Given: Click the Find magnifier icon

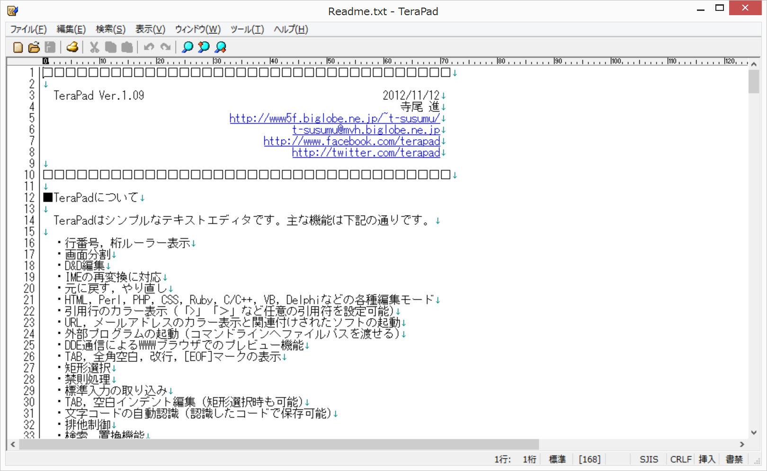Looking at the screenshot, I should coord(187,47).
